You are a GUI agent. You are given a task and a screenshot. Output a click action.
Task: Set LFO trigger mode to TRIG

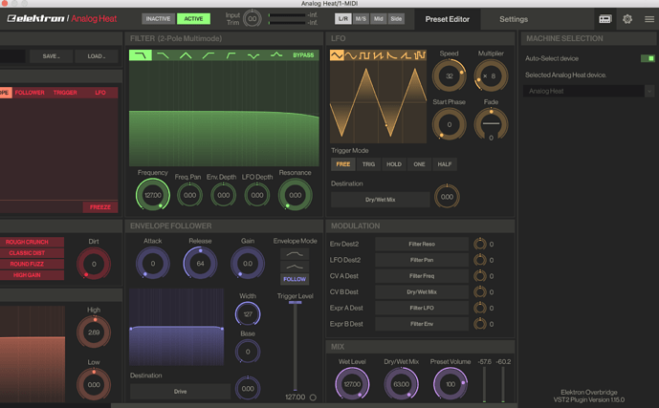pyautogui.click(x=368, y=164)
